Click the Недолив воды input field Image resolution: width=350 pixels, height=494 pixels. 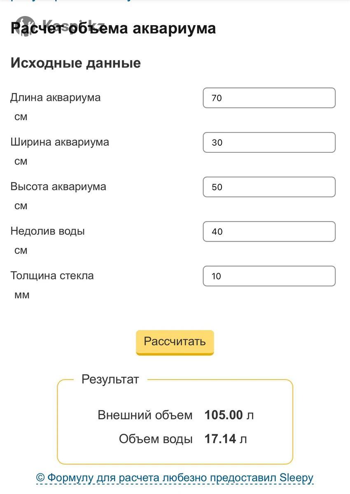tap(269, 231)
